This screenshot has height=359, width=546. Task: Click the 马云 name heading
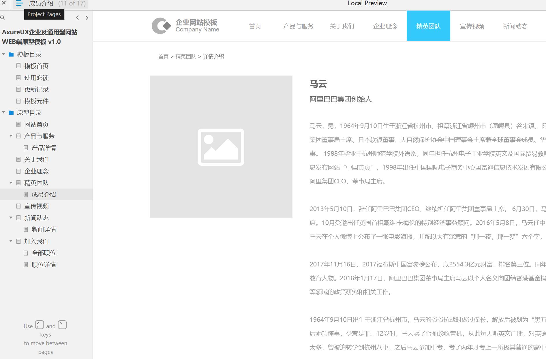(x=318, y=84)
